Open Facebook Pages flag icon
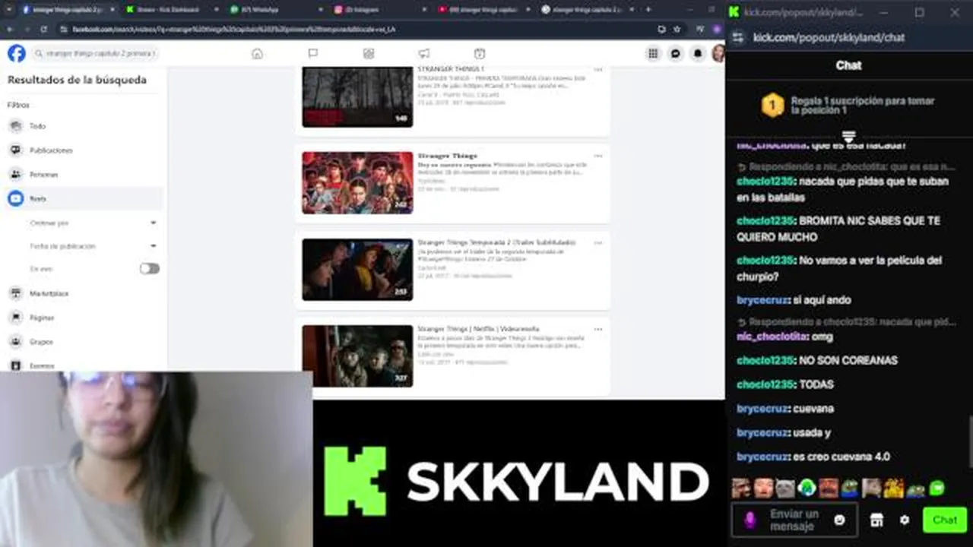The width and height of the screenshot is (973, 547). (x=312, y=53)
